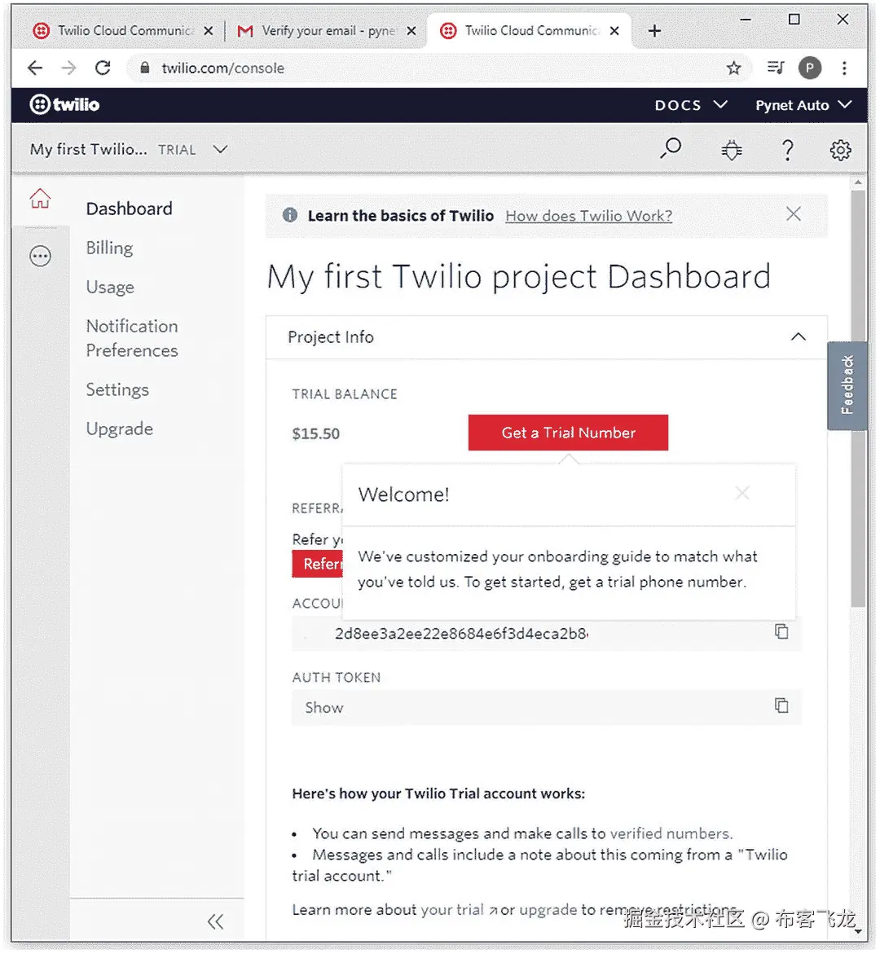
Task: Reload the page
Action: point(103,68)
